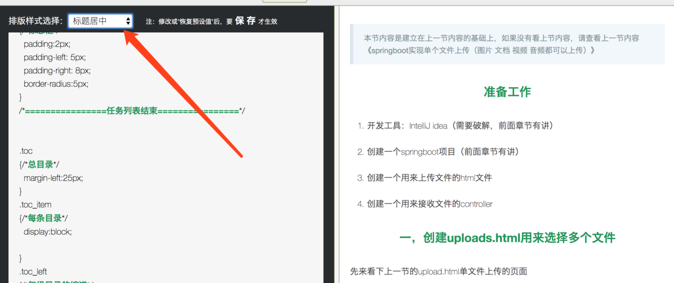Image resolution: width=674 pixels, height=283 pixels.
Task: Click the heading 创建uploads.html用来选择多个文件
Action: tap(507, 238)
